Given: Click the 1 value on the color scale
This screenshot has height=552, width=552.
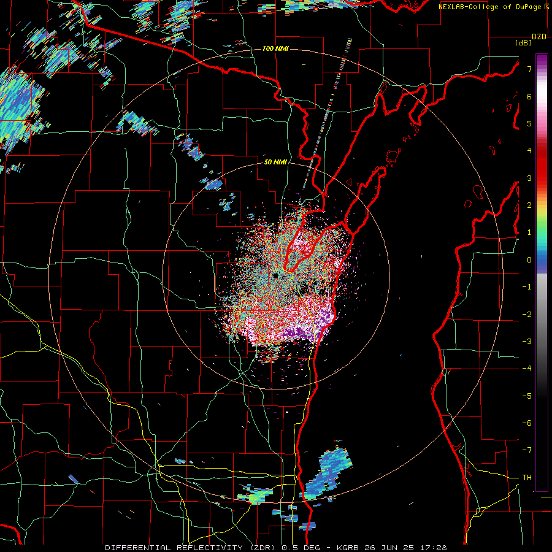Looking at the screenshot, I should coord(529,232).
